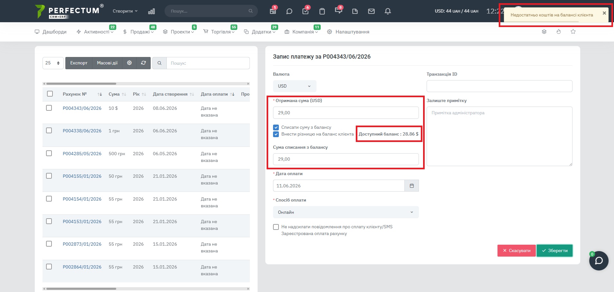
Task: Open the calendar icon with badge 1
Action: point(273,11)
